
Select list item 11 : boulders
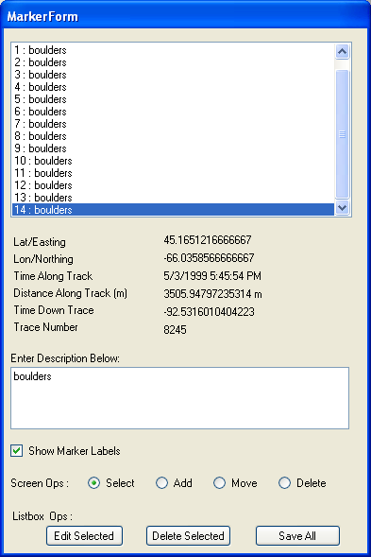173,173
